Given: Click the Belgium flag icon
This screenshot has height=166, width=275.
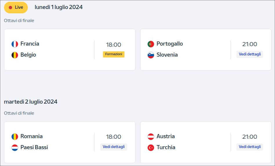Looking at the screenshot, I should 15,55.
